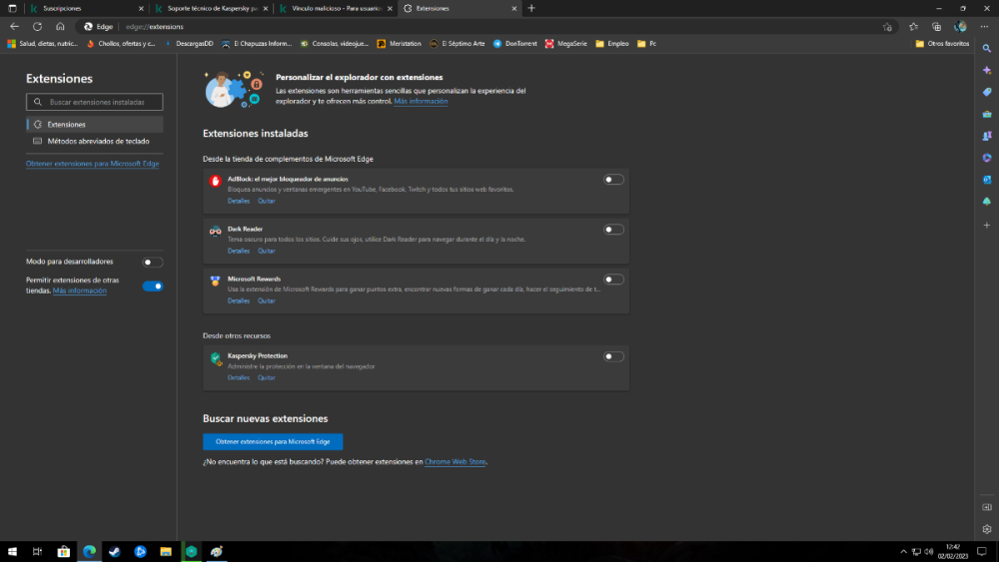Open the sidebar Discover sparkle icon
Viewport: 999px width, 562px height.
pyautogui.click(x=987, y=70)
